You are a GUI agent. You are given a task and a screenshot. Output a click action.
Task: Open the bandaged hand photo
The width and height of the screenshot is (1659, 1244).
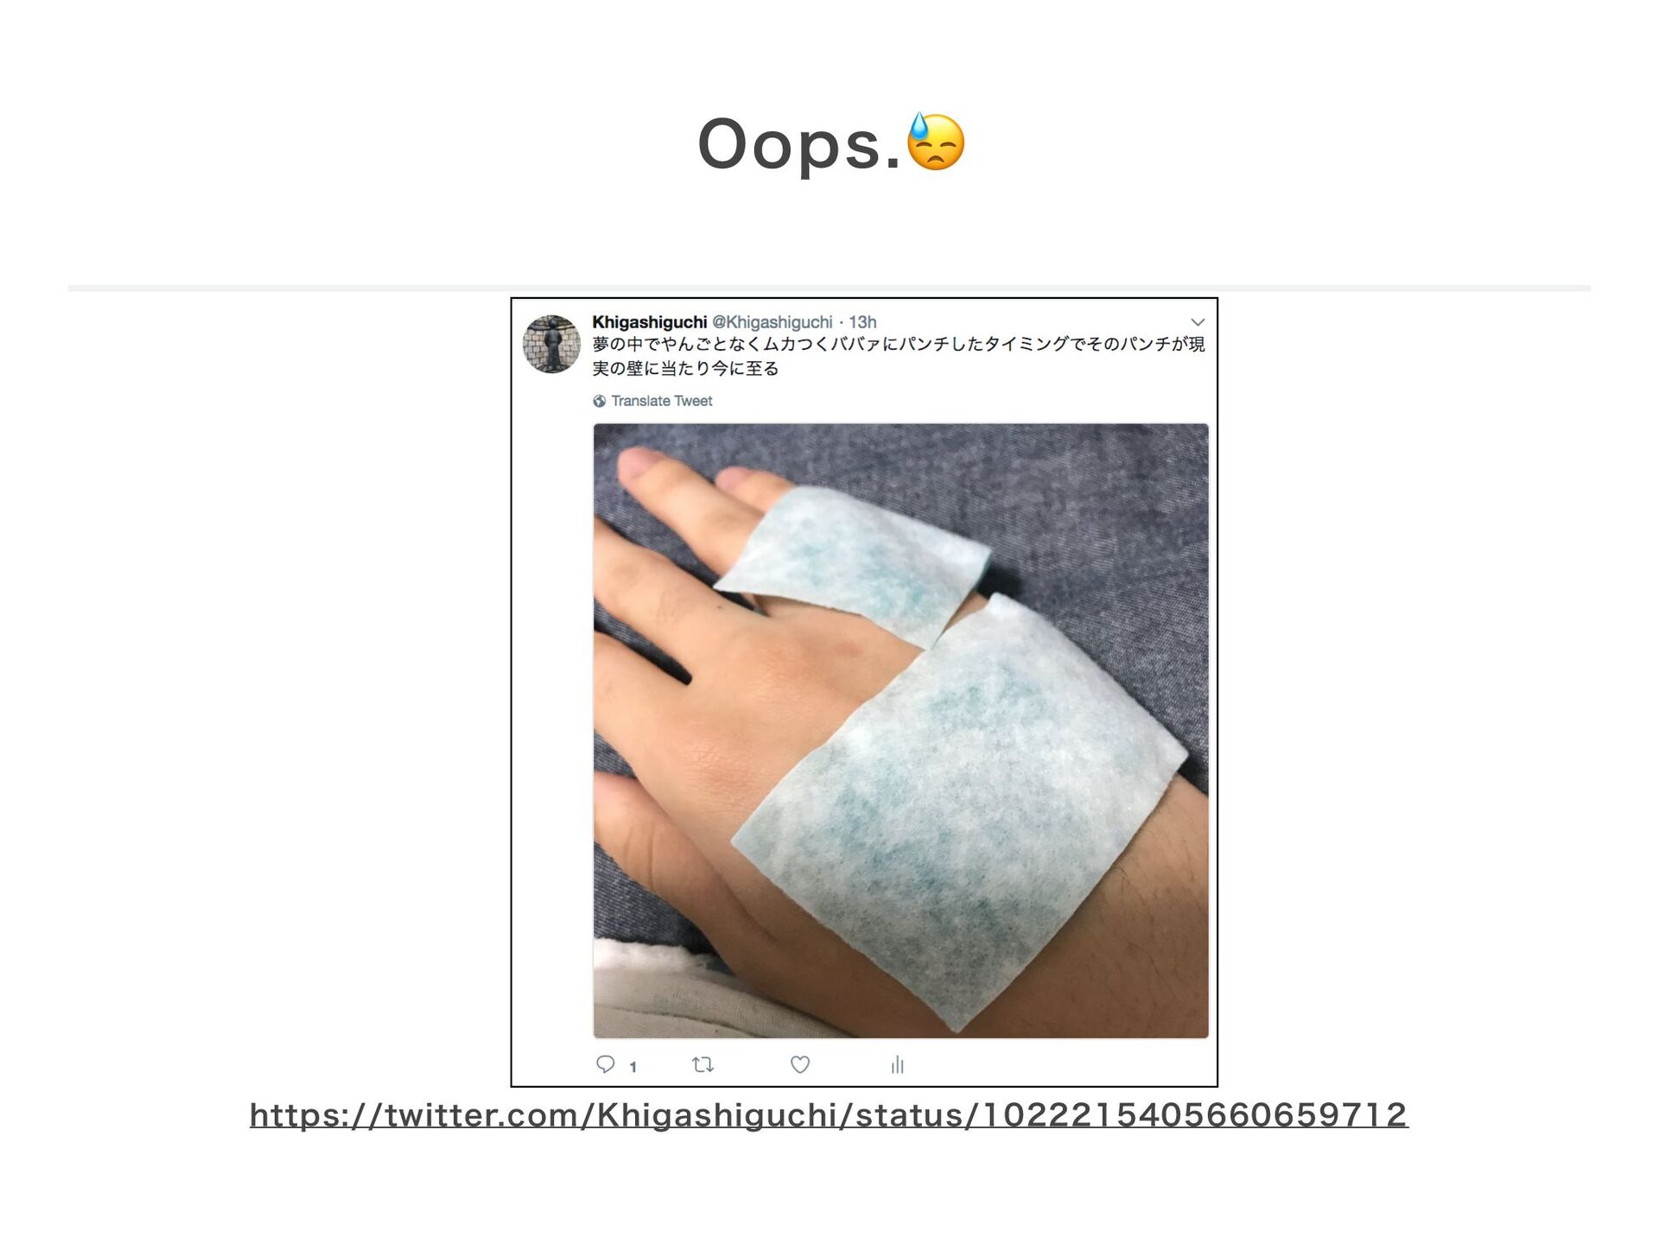[900, 731]
